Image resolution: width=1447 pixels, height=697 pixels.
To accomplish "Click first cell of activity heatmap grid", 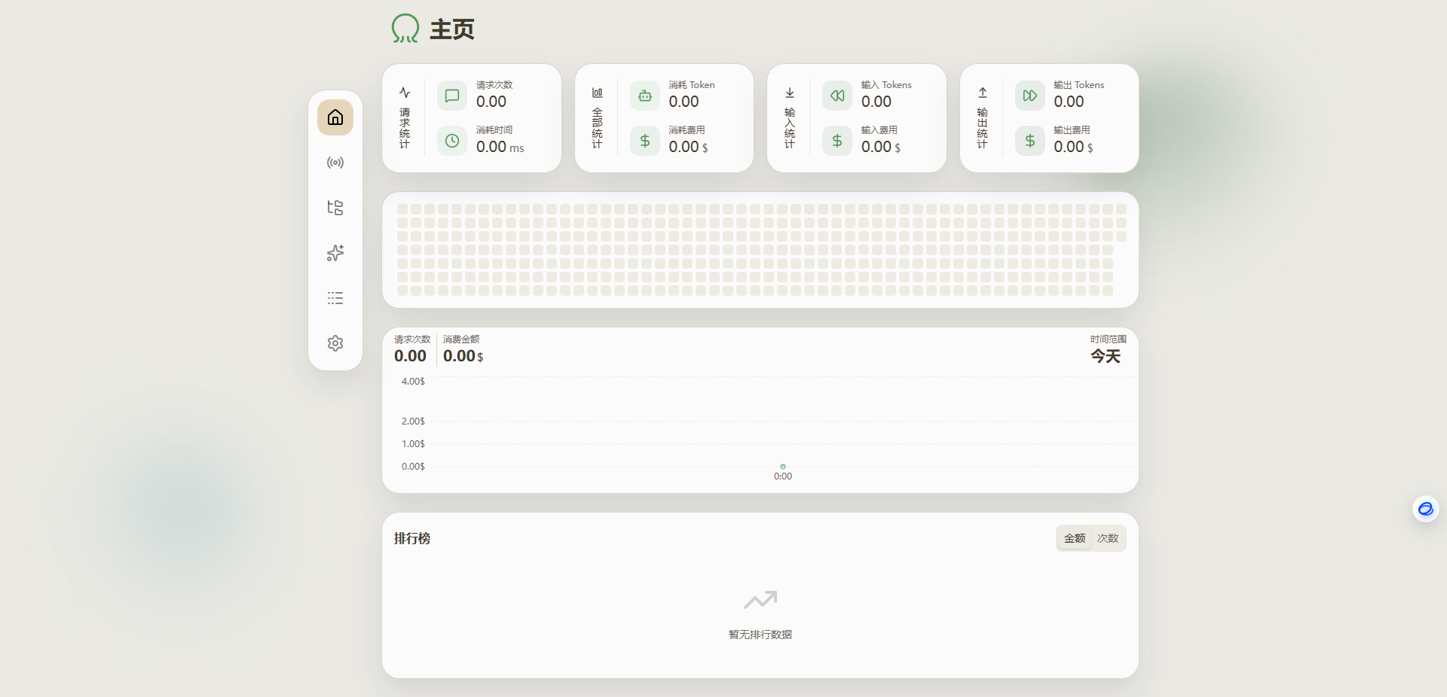I will click(402, 209).
